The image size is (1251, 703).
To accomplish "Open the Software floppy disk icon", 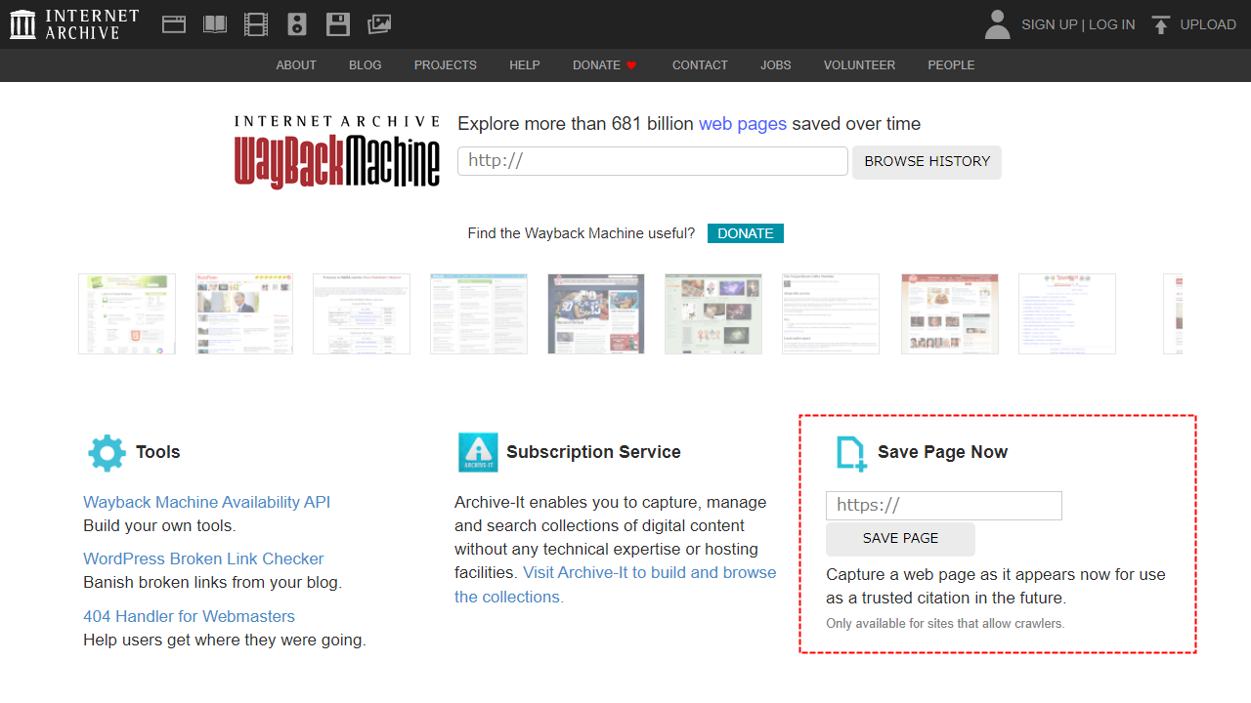I will pos(338,24).
